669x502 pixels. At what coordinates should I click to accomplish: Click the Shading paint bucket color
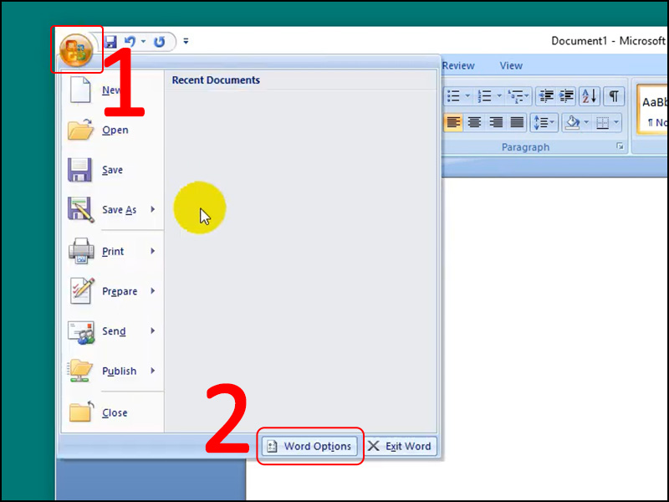coord(573,123)
